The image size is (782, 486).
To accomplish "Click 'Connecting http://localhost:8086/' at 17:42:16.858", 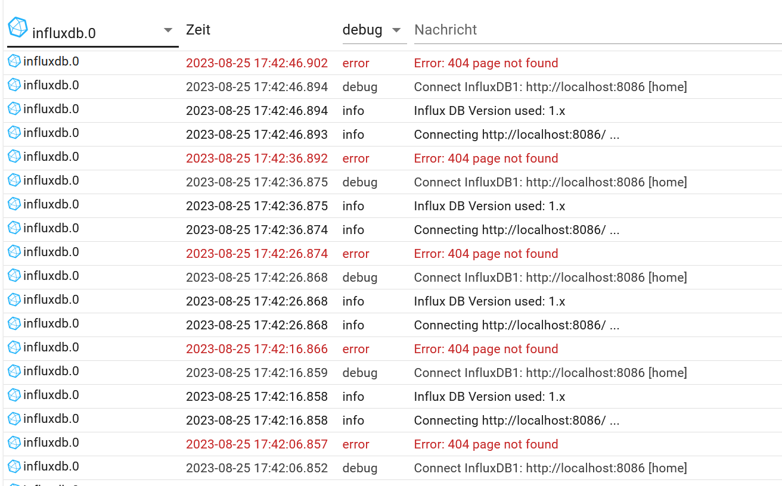I will pos(517,420).
